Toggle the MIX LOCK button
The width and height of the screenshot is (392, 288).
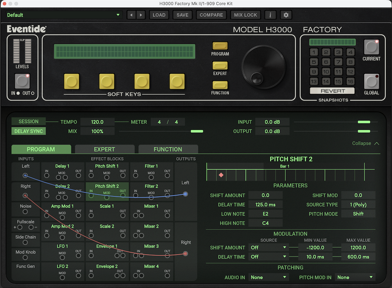click(x=245, y=15)
